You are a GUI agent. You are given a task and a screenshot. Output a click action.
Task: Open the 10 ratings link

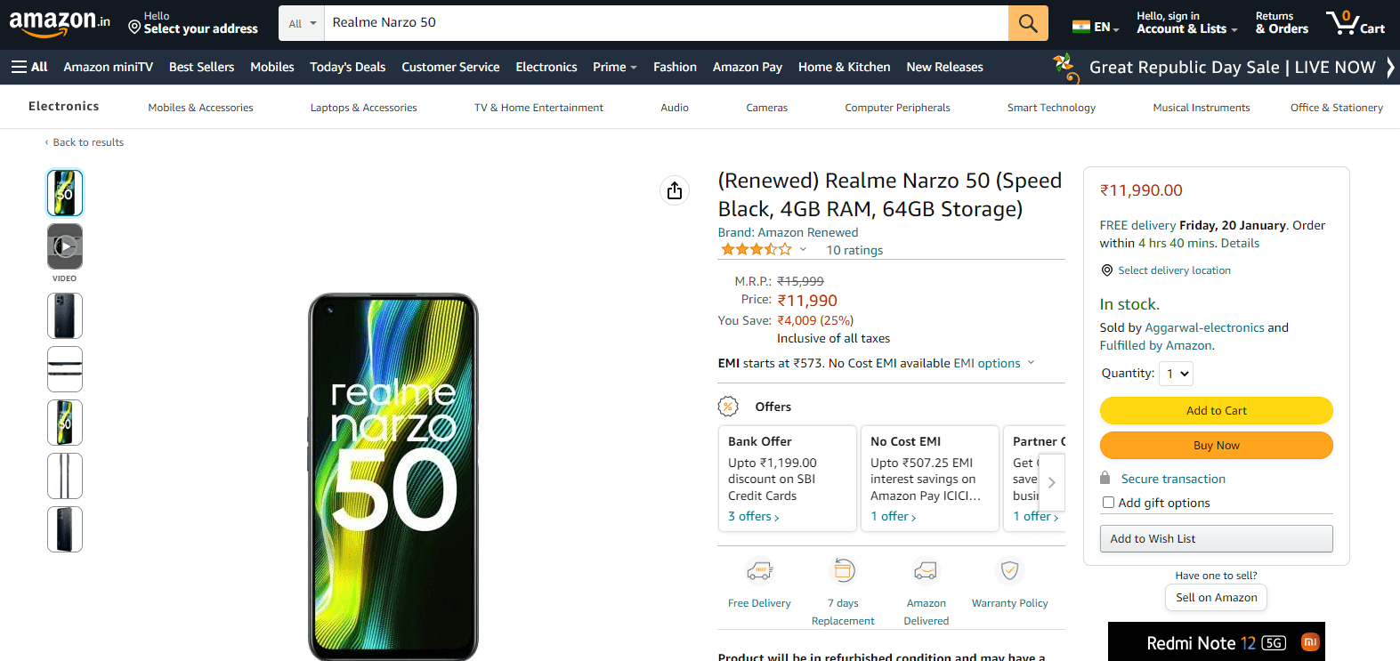pos(854,250)
